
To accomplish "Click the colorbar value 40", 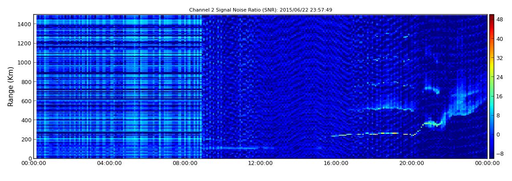I will click(500, 39).
